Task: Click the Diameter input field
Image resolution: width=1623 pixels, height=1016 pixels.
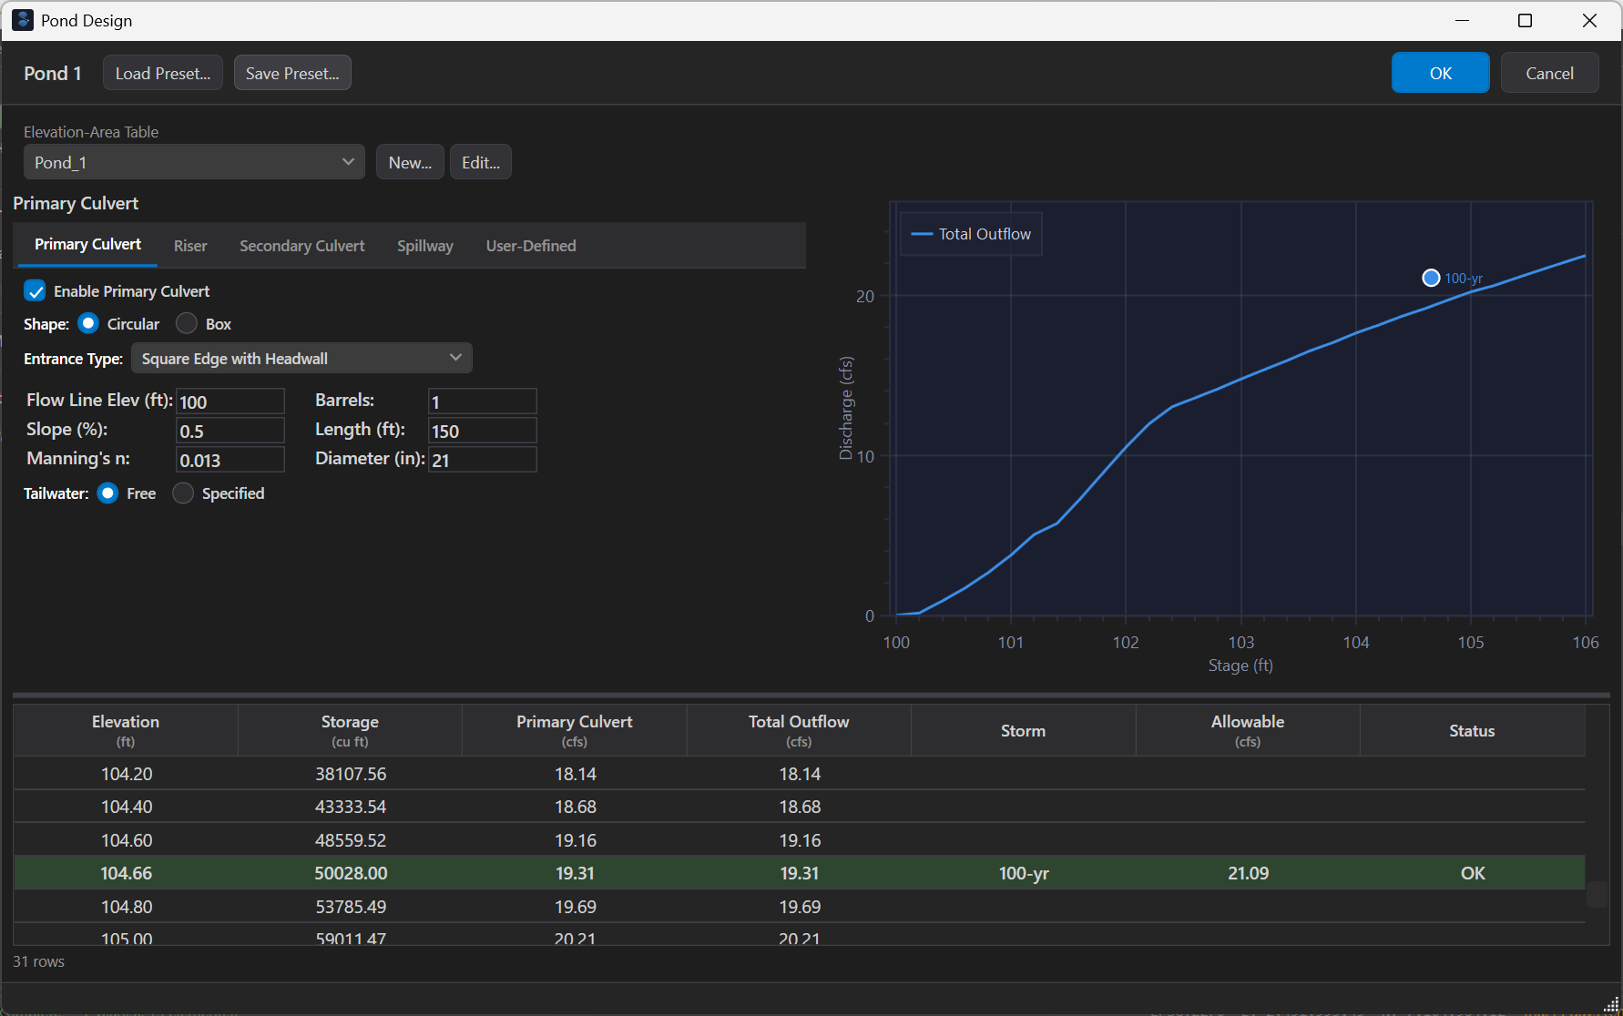Action: pos(482,460)
